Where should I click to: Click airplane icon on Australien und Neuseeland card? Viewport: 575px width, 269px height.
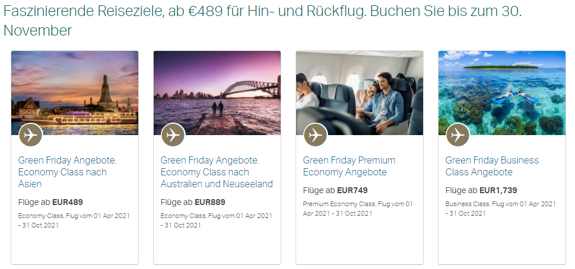(173, 135)
